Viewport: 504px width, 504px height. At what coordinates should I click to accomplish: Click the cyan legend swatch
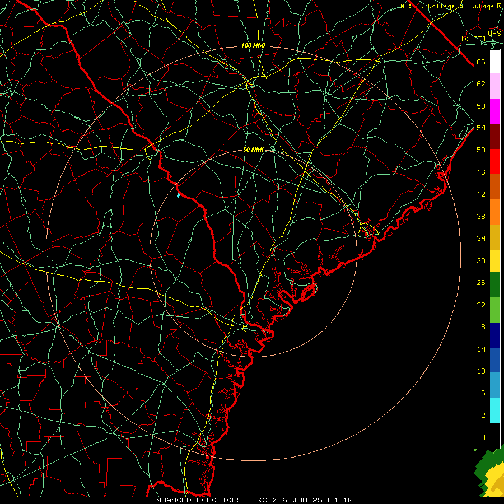(494, 410)
